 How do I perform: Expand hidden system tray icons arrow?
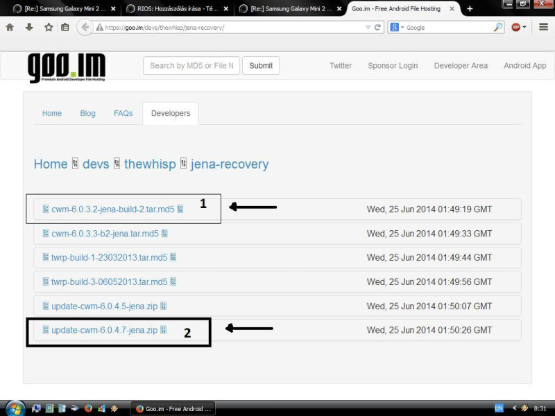tap(514, 408)
